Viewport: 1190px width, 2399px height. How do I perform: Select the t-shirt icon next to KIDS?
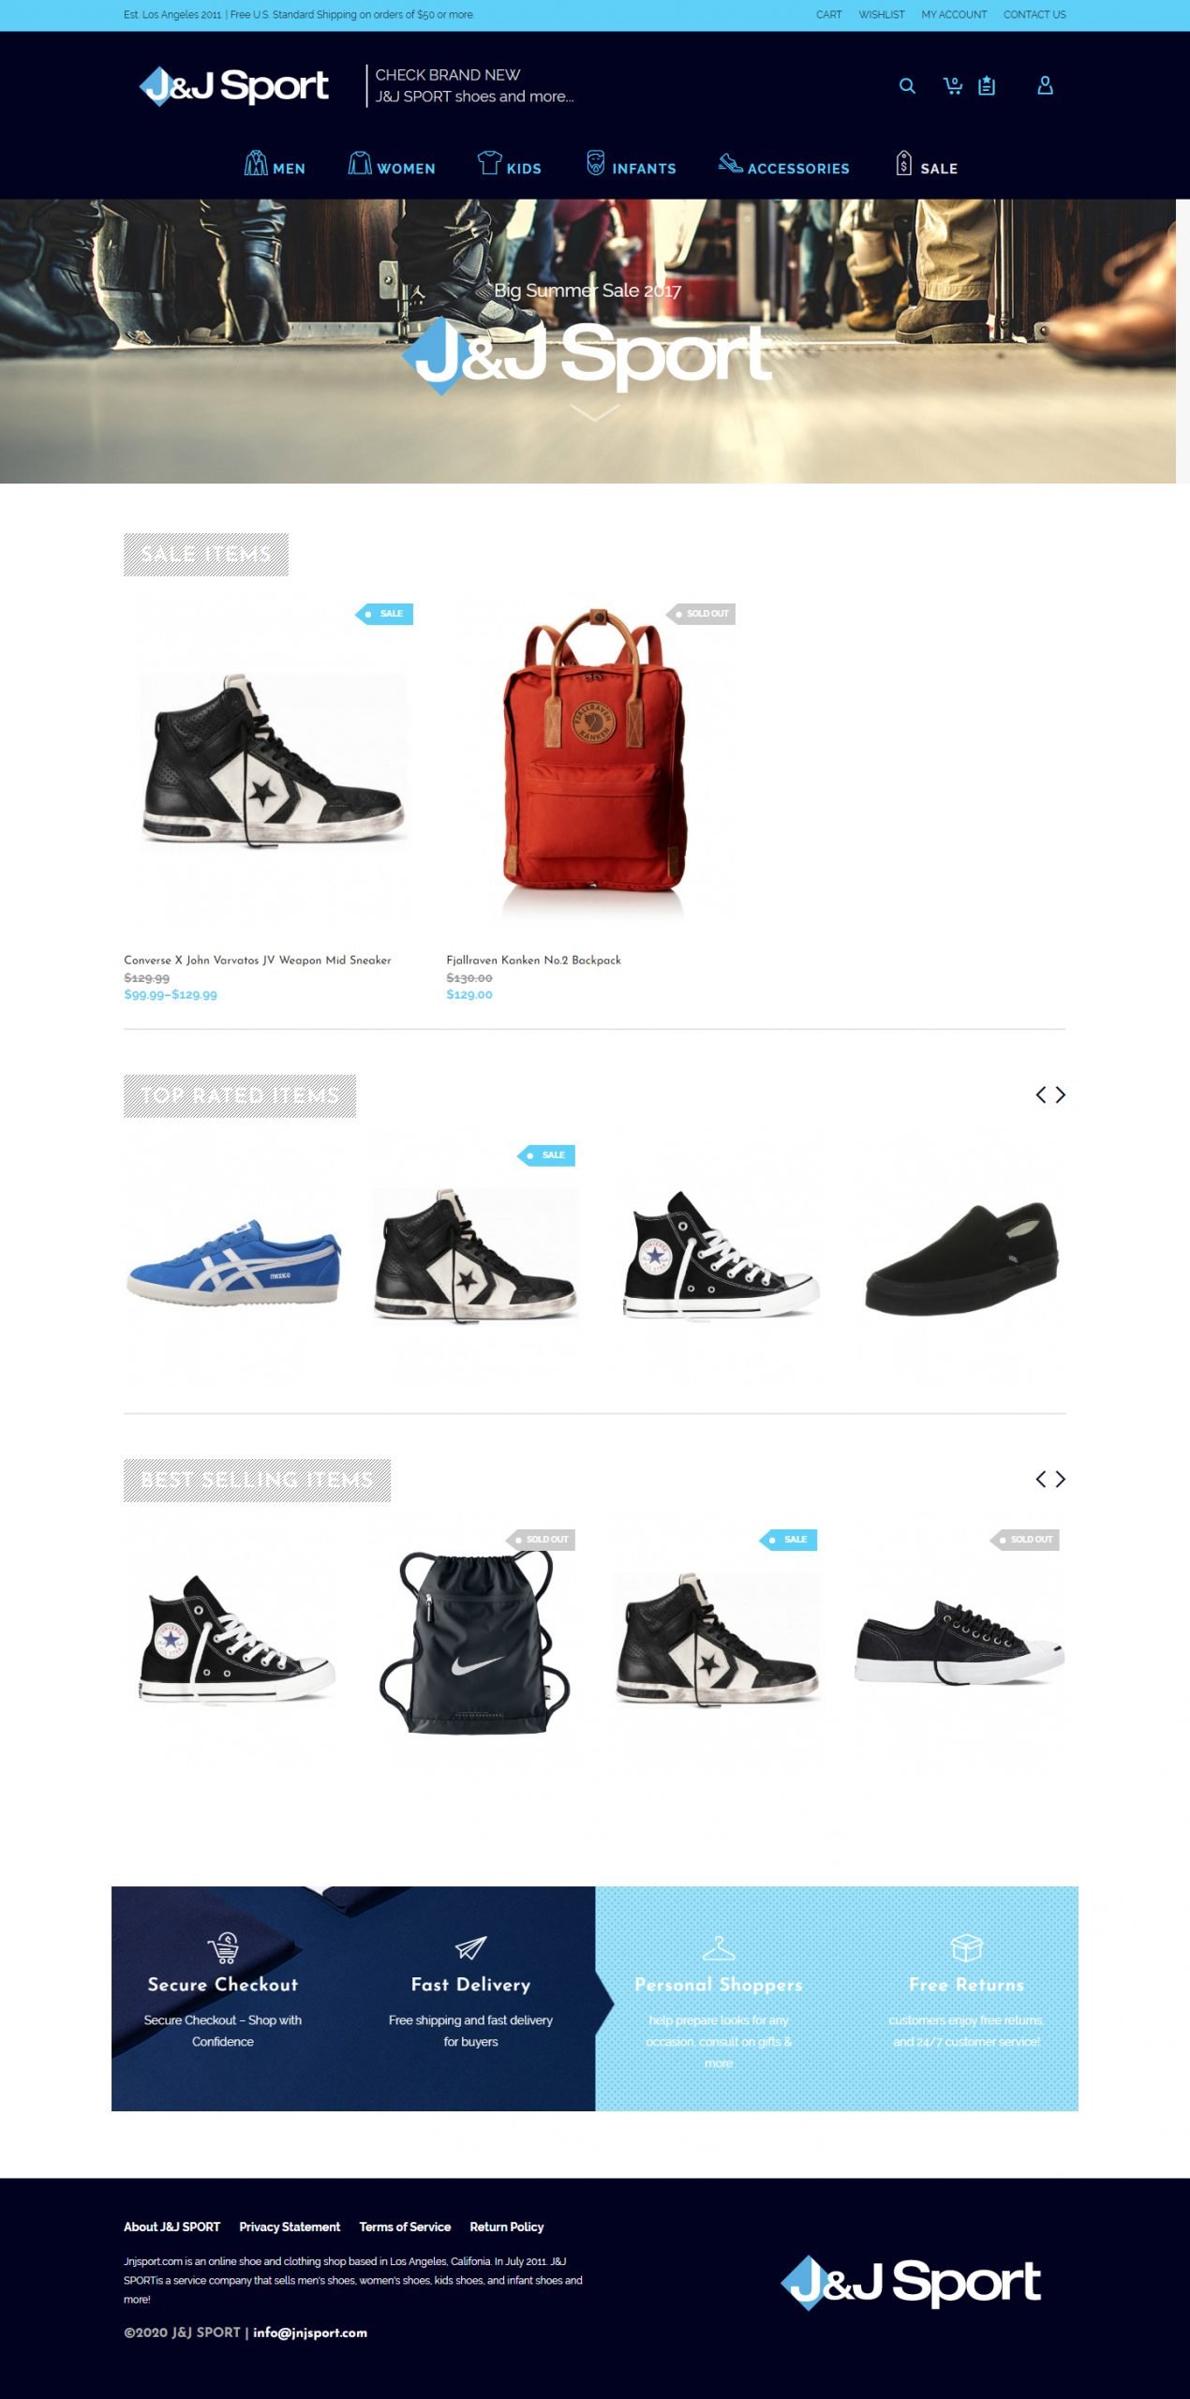pos(489,162)
